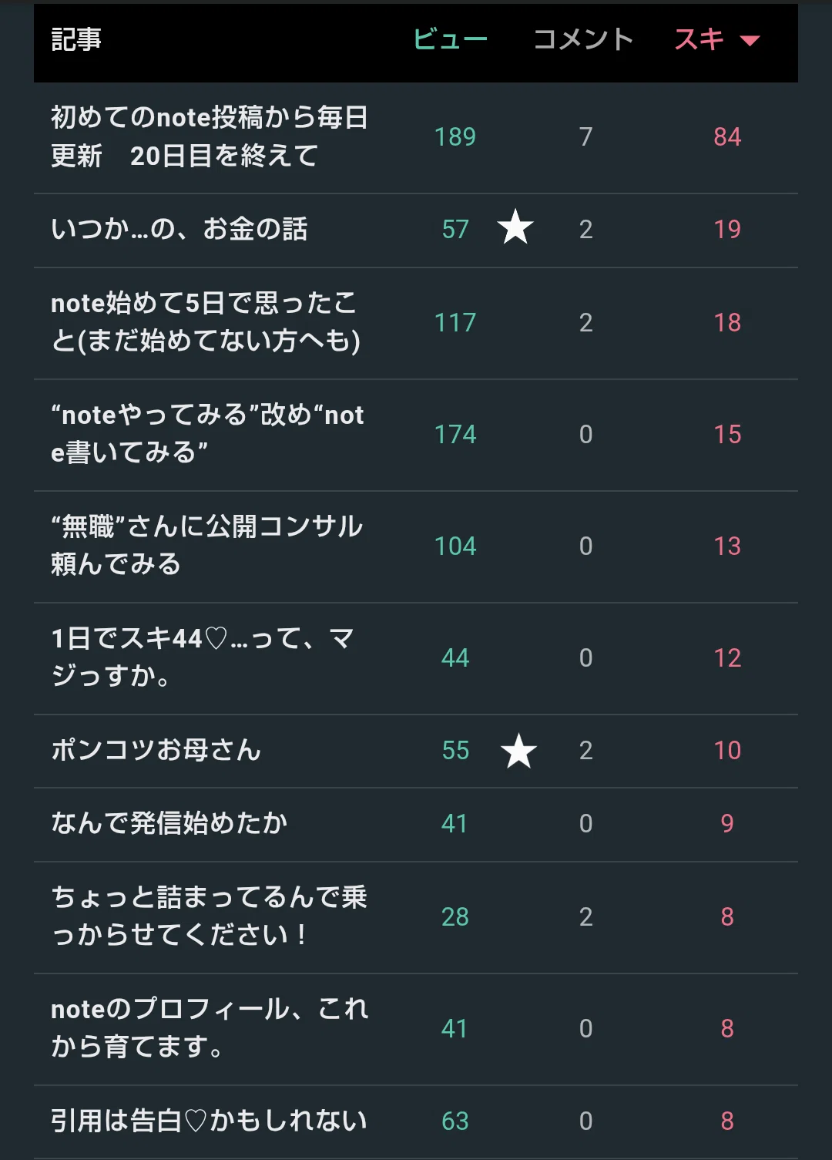Click the star icon beside ポンコツお母さん
Viewport: 832px width, 1160px height.
[518, 751]
